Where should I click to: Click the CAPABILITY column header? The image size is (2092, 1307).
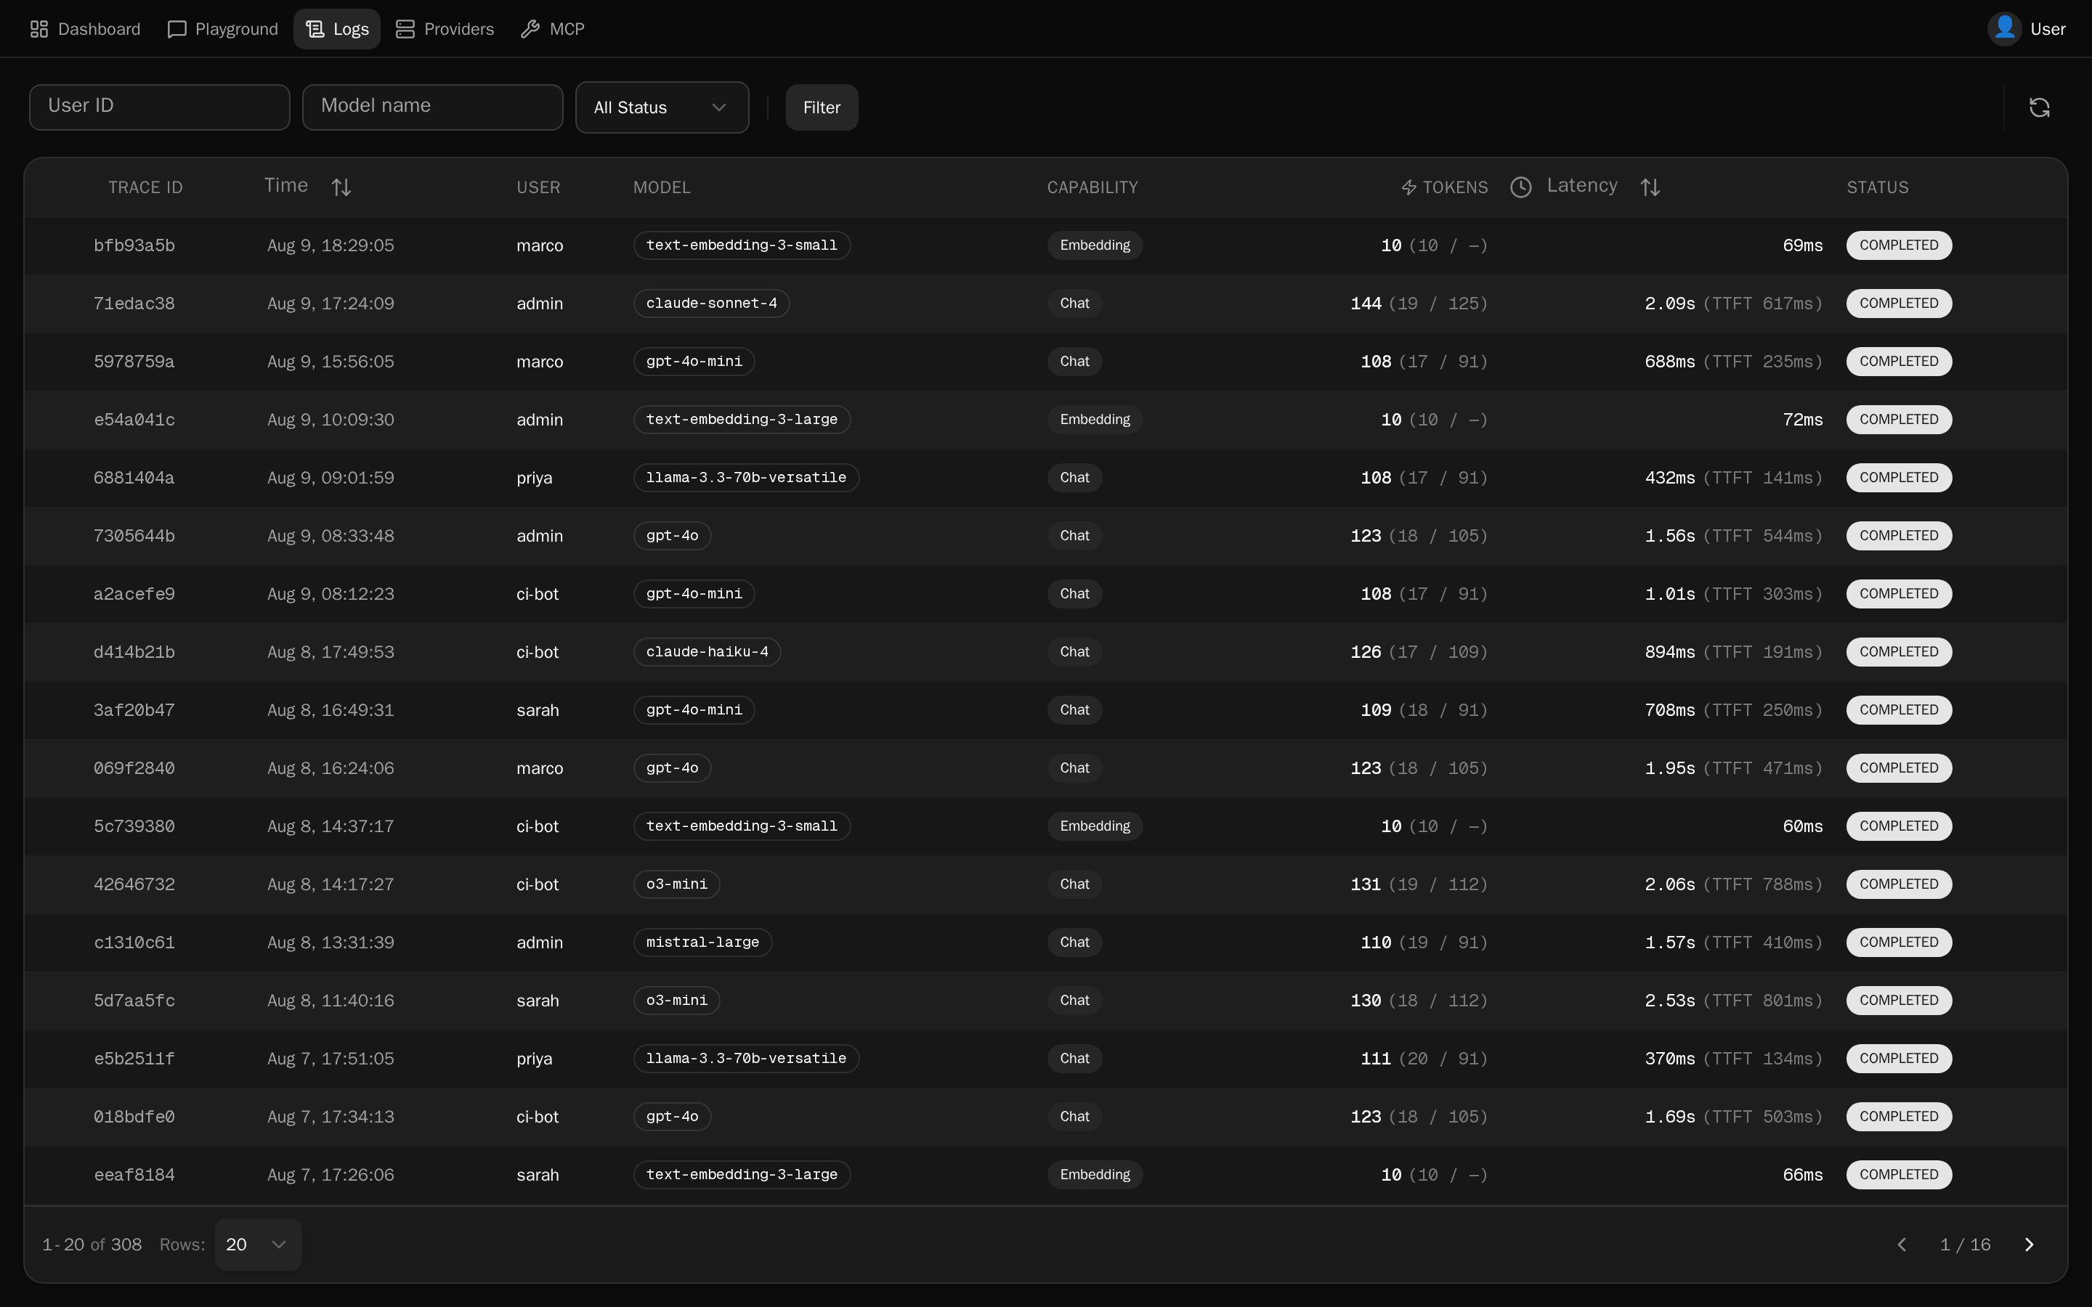click(1092, 187)
